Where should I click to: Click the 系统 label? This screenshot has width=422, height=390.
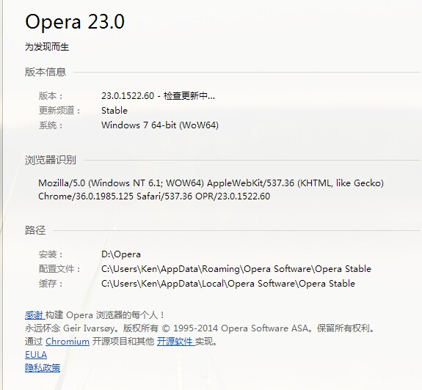tap(51, 125)
